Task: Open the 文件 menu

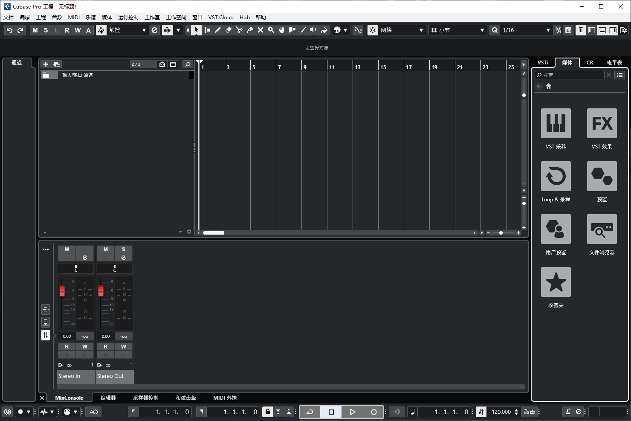Action: click(x=9, y=17)
